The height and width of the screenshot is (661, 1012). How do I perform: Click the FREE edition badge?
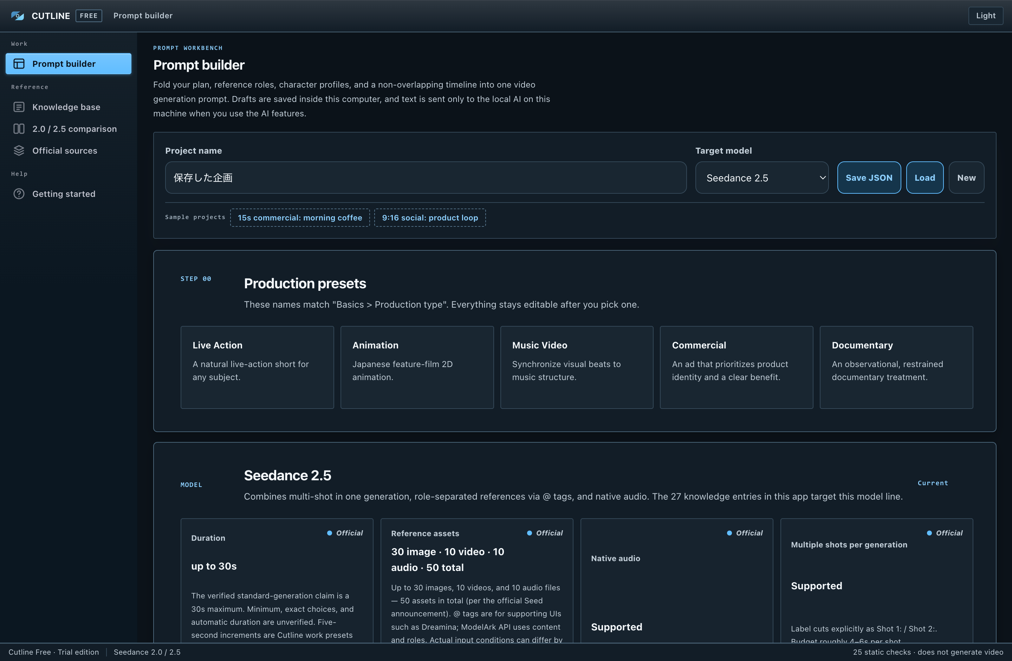click(x=89, y=16)
